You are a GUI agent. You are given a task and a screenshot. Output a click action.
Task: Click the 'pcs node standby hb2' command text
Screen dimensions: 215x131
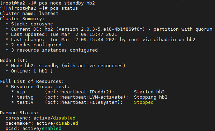(67, 3)
